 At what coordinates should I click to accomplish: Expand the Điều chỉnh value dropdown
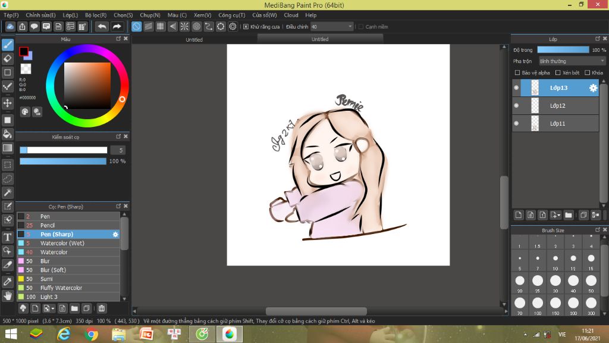(x=349, y=27)
